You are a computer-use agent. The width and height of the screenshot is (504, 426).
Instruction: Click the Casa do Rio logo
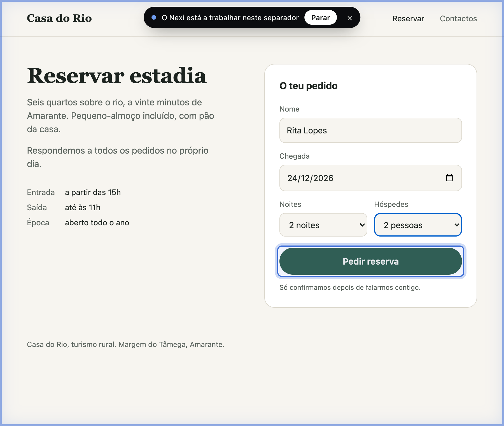[x=59, y=18]
